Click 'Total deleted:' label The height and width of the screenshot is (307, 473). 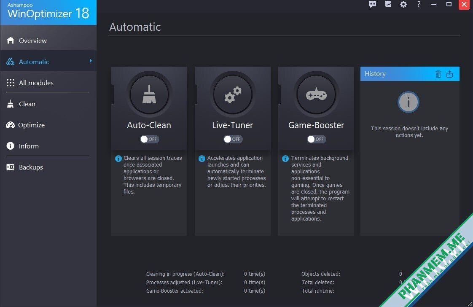click(x=318, y=282)
